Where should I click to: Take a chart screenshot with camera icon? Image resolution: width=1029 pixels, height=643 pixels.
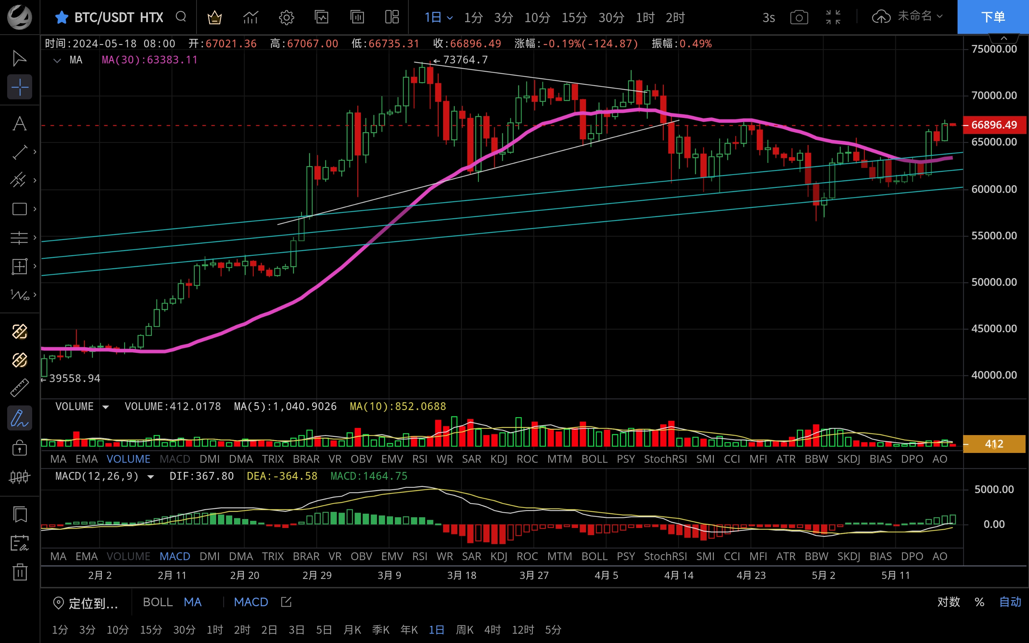click(x=799, y=18)
